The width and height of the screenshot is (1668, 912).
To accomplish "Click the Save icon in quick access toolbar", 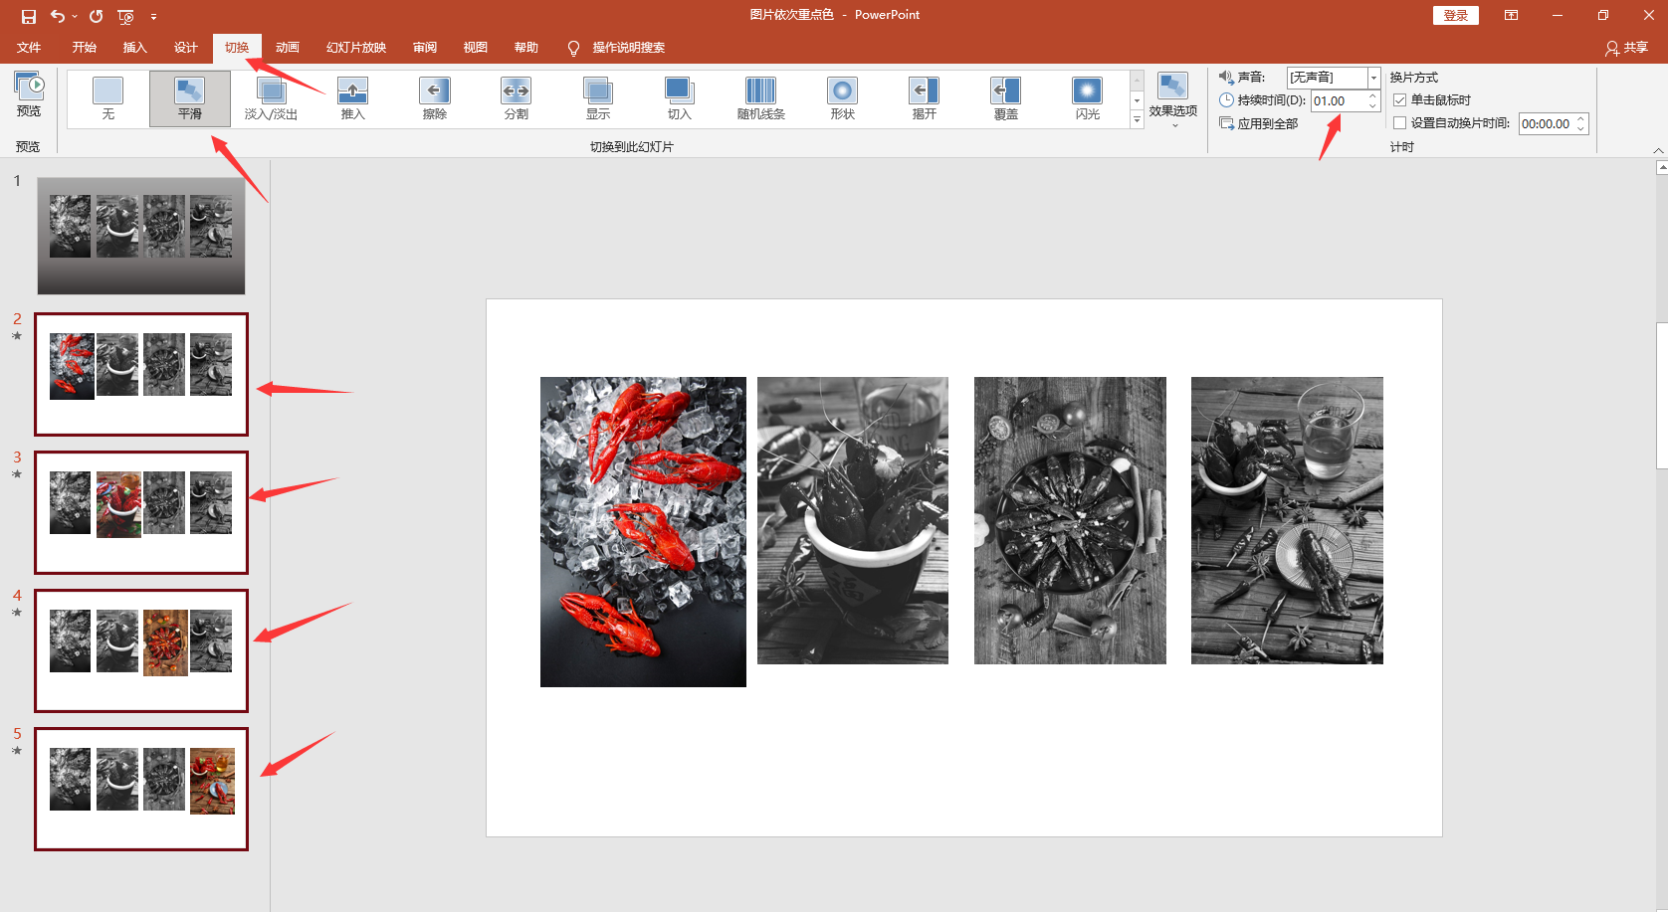I will point(29,16).
